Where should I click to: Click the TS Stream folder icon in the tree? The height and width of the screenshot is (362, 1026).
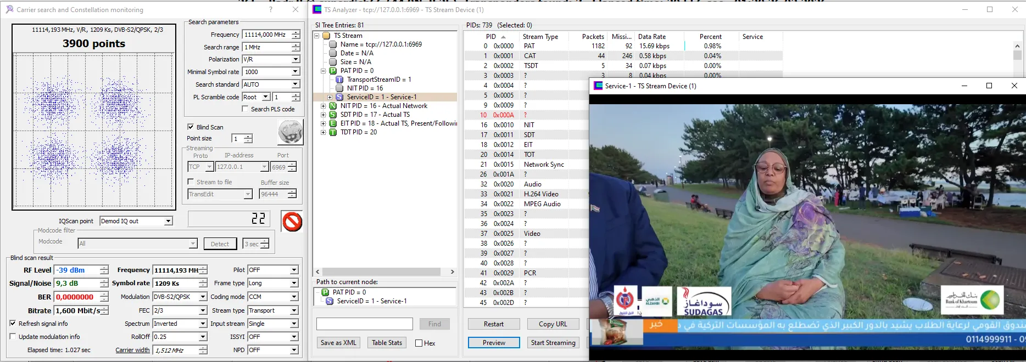tap(326, 36)
